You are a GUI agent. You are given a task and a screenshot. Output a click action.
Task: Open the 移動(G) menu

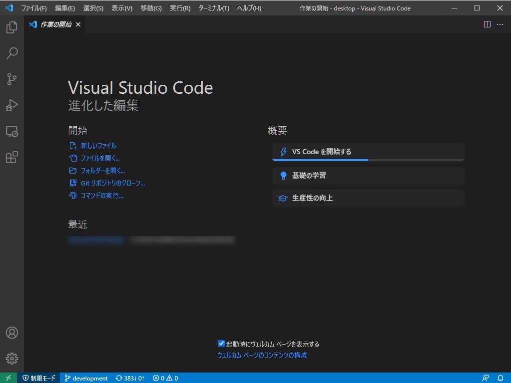[151, 8]
